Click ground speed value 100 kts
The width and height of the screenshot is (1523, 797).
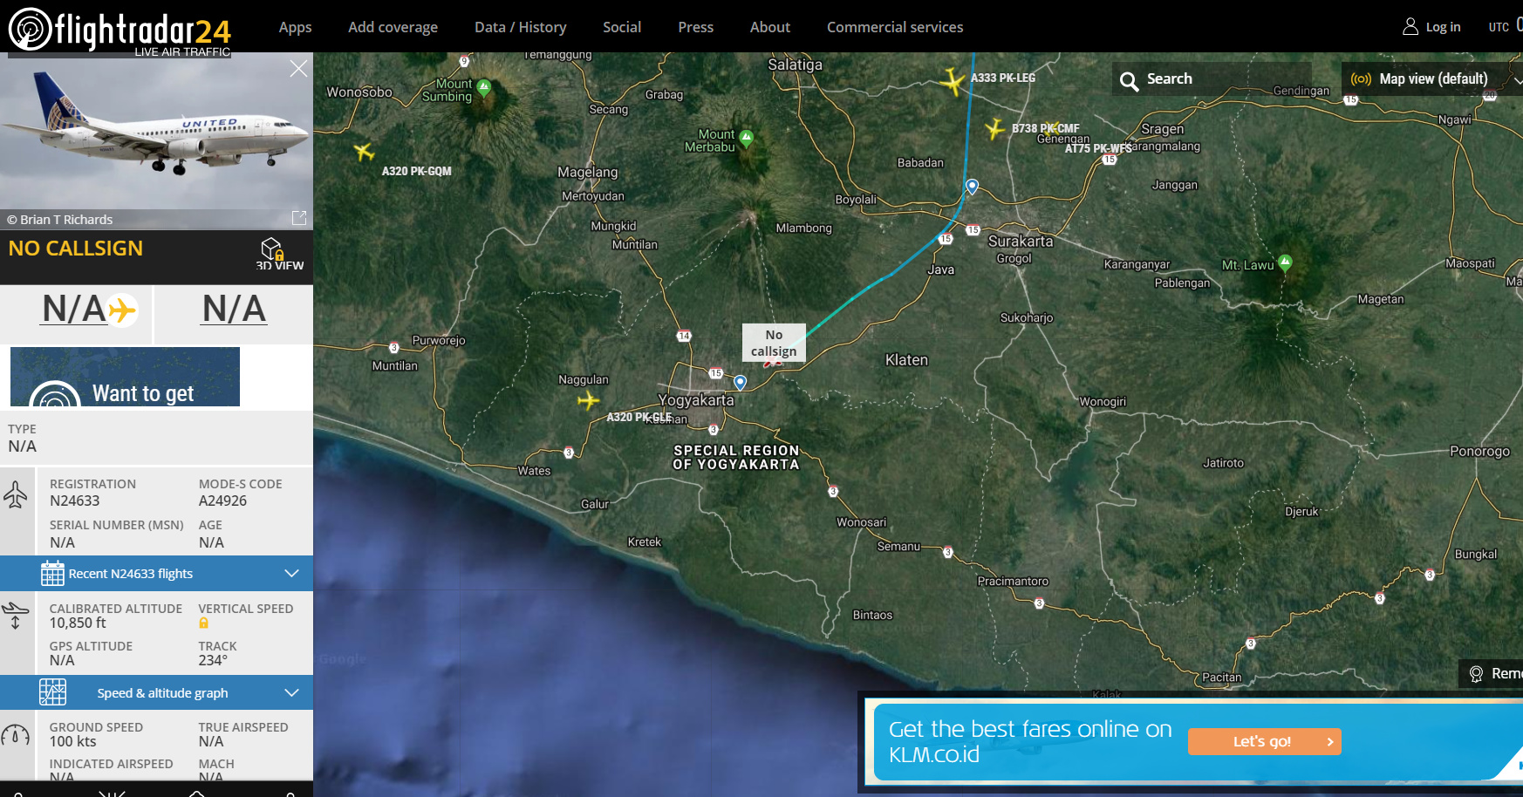pyautogui.click(x=73, y=741)
